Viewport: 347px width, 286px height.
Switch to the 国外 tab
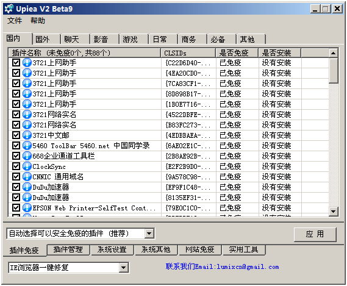46,40
